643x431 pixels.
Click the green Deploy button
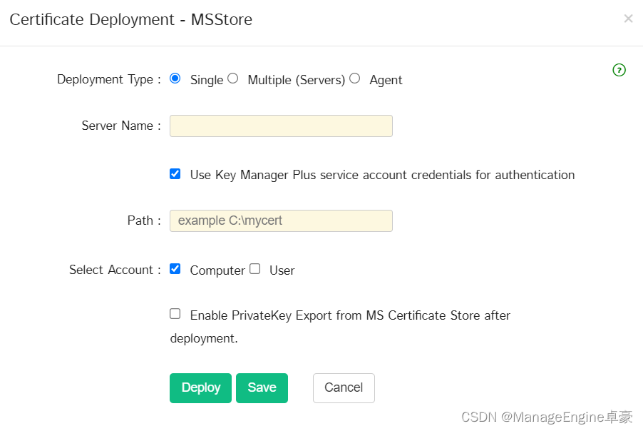(x=200, y=388)
